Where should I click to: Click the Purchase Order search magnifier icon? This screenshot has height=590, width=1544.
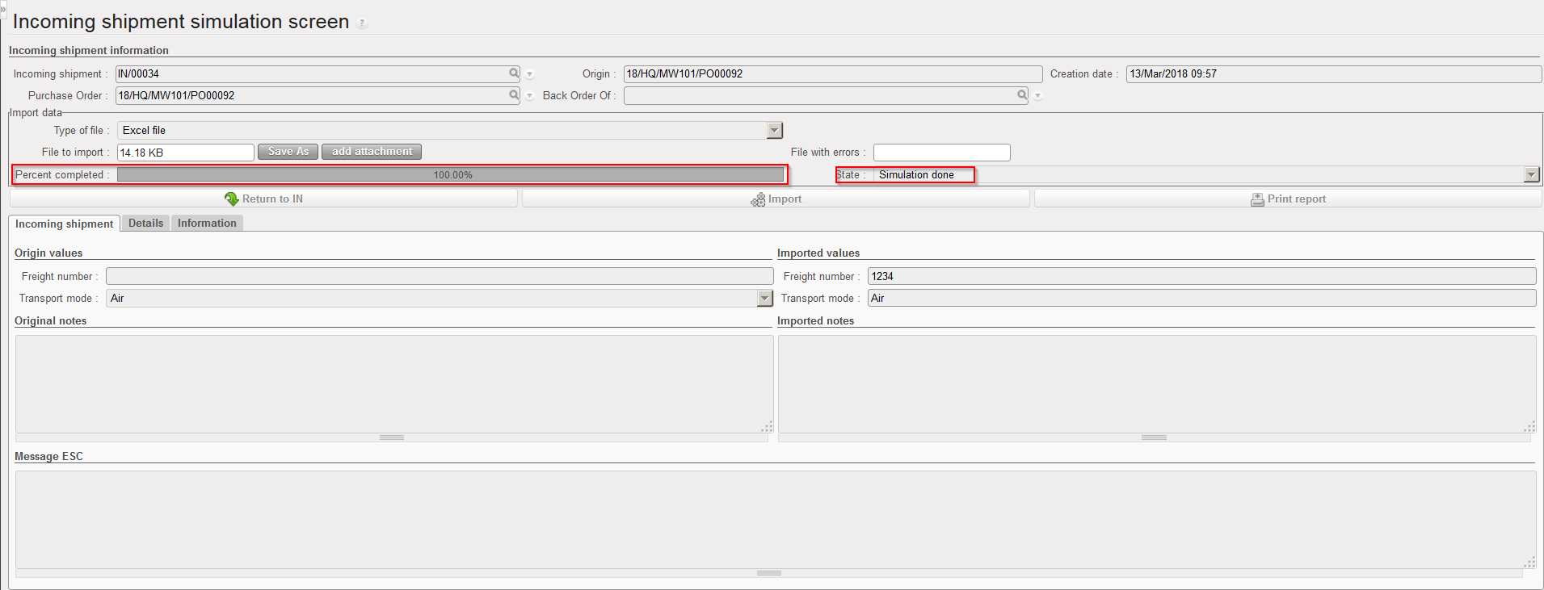(x=514, y=95)
